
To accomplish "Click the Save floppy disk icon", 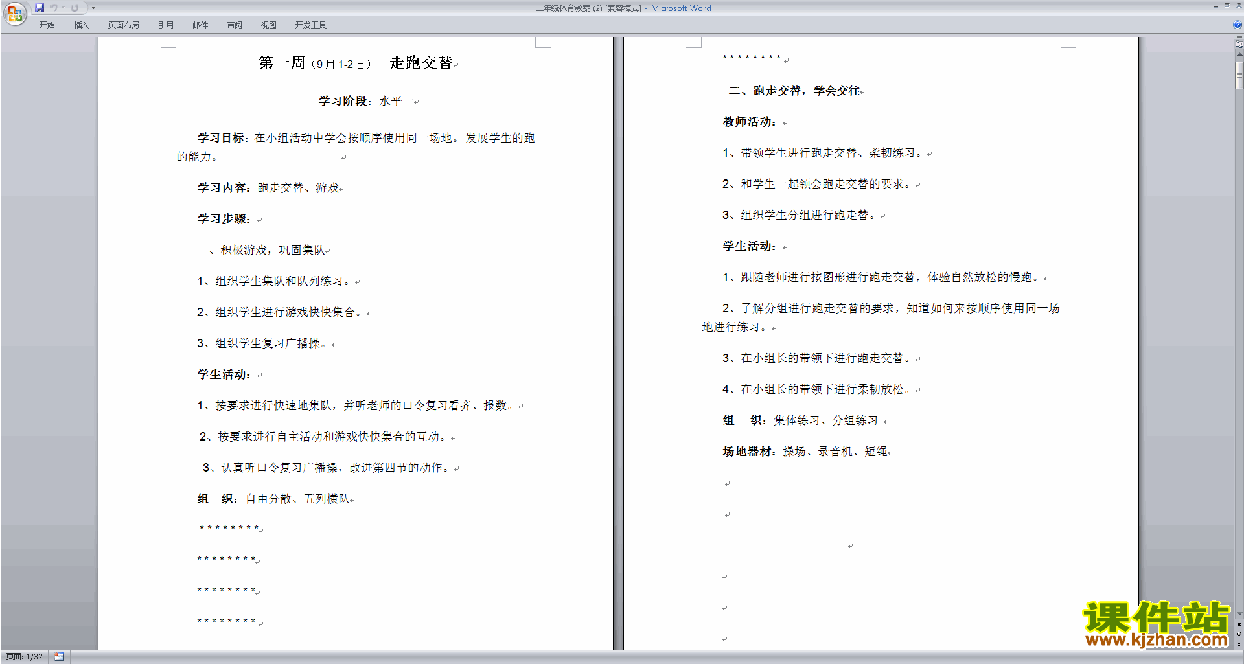I will (x=40, y=8).
